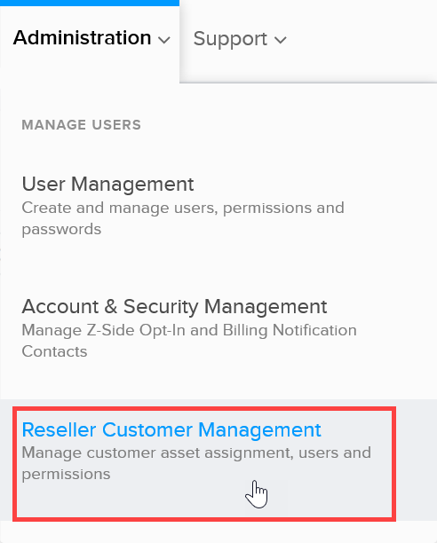
Task: Click the blue active bar above Administration
Action: click(90, 3)
